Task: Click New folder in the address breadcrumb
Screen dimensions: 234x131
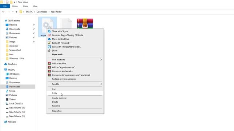Action: [56, 12]
